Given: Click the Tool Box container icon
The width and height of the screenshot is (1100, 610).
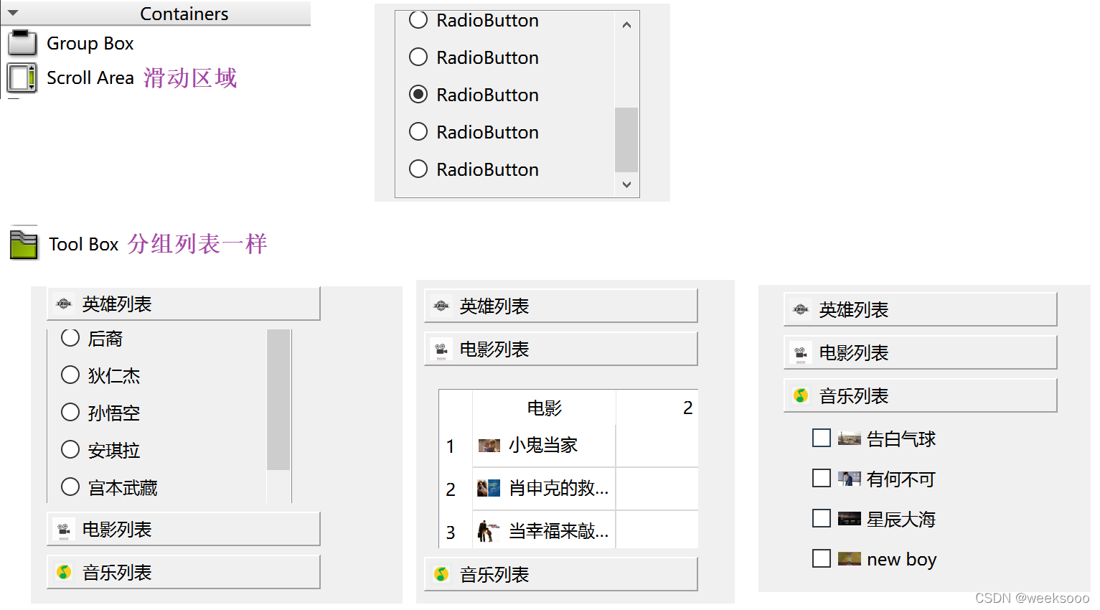Looking at the screenshot, I should point(23,244).
